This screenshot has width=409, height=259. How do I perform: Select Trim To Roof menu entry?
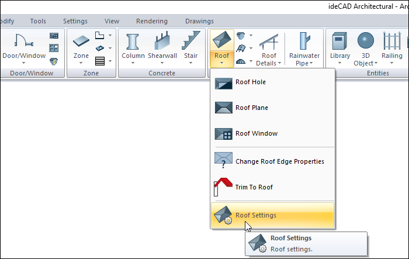[x=272, y=187]
